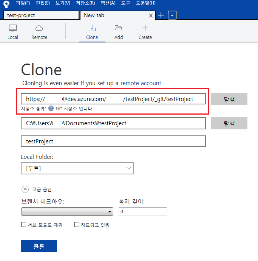This screenshot has width=258, height=261.
Task: Click the destination path input field
Action: coord(113,123)
